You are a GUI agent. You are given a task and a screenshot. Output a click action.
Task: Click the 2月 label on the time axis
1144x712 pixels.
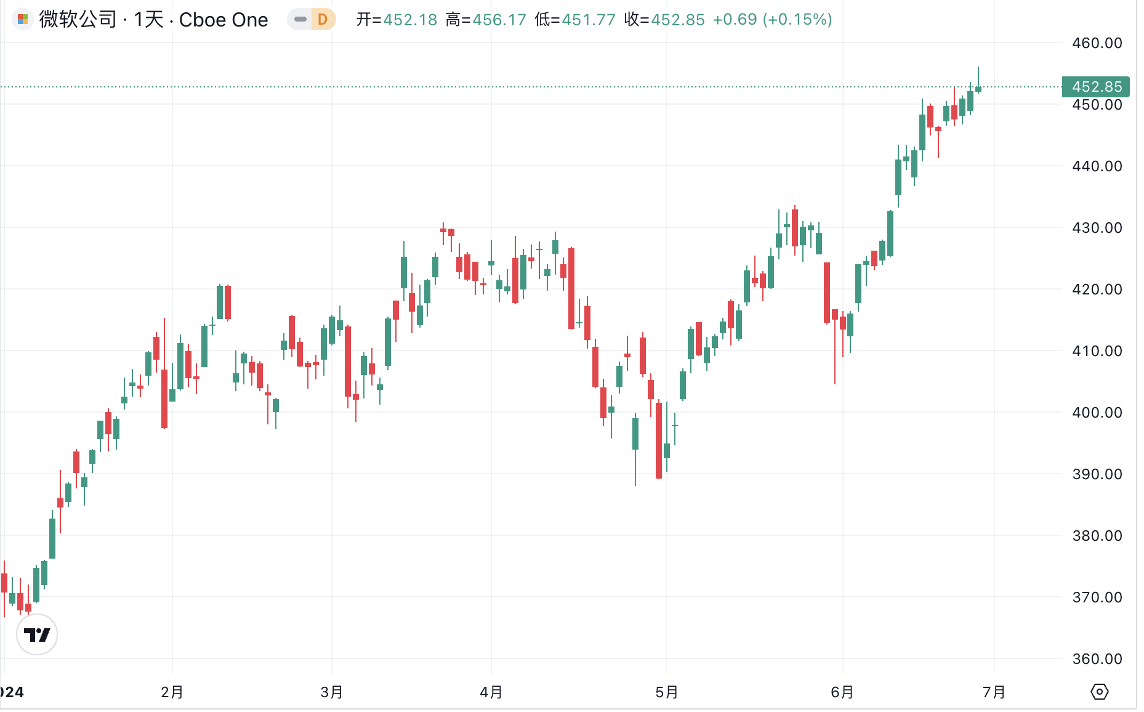pos(172,692)
